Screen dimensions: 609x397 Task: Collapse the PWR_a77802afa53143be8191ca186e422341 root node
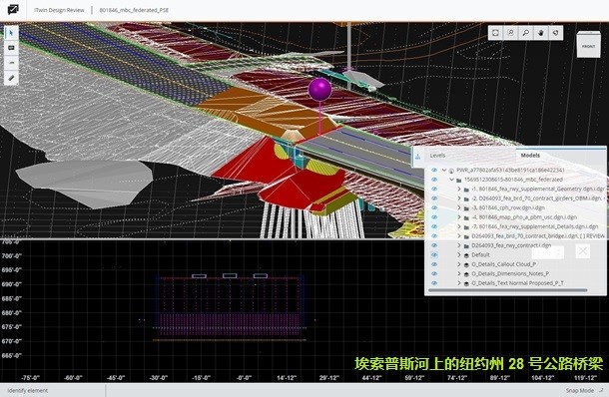pyautogui.click(x=444, y=170)
